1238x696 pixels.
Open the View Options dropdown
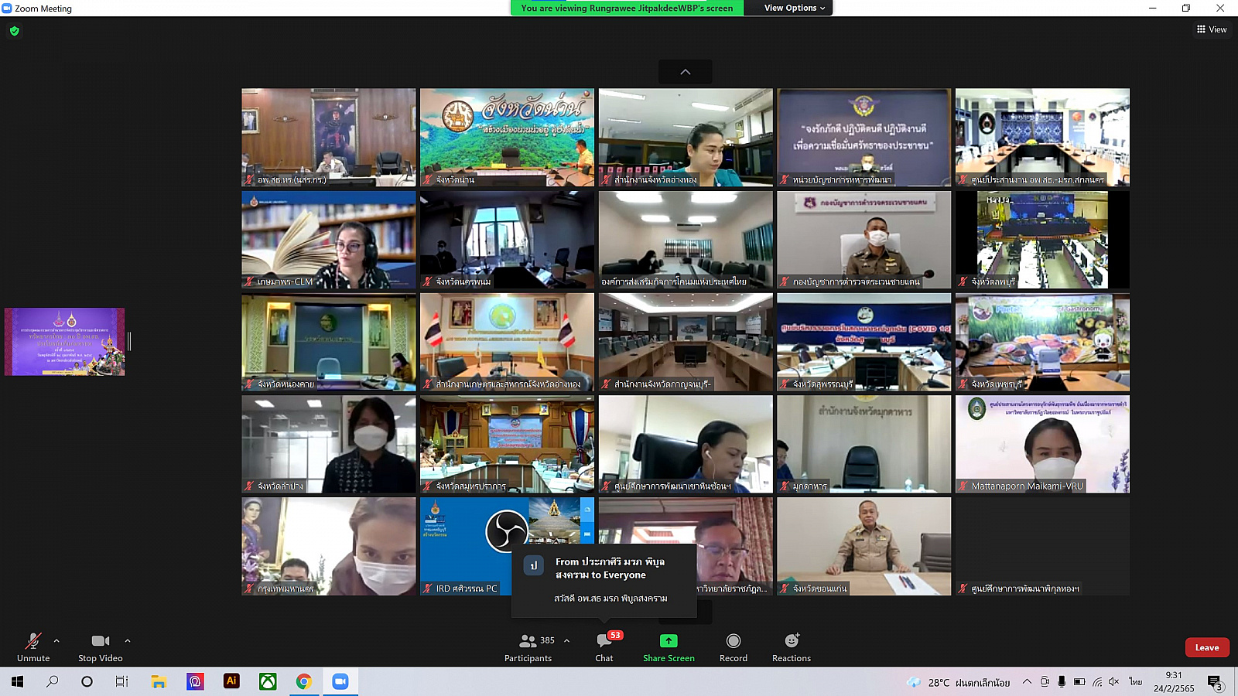pyautogui.click(x=794, y=8)
